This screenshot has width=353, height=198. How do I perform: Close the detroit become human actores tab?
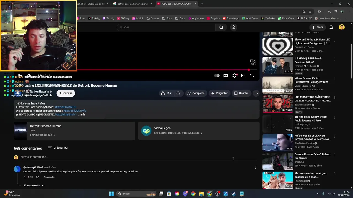151,4
